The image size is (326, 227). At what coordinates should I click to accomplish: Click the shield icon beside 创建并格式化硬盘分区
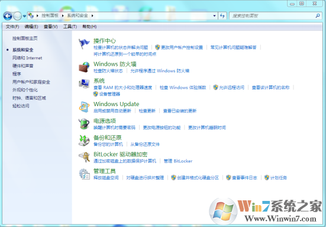click(x=173, y=178)
